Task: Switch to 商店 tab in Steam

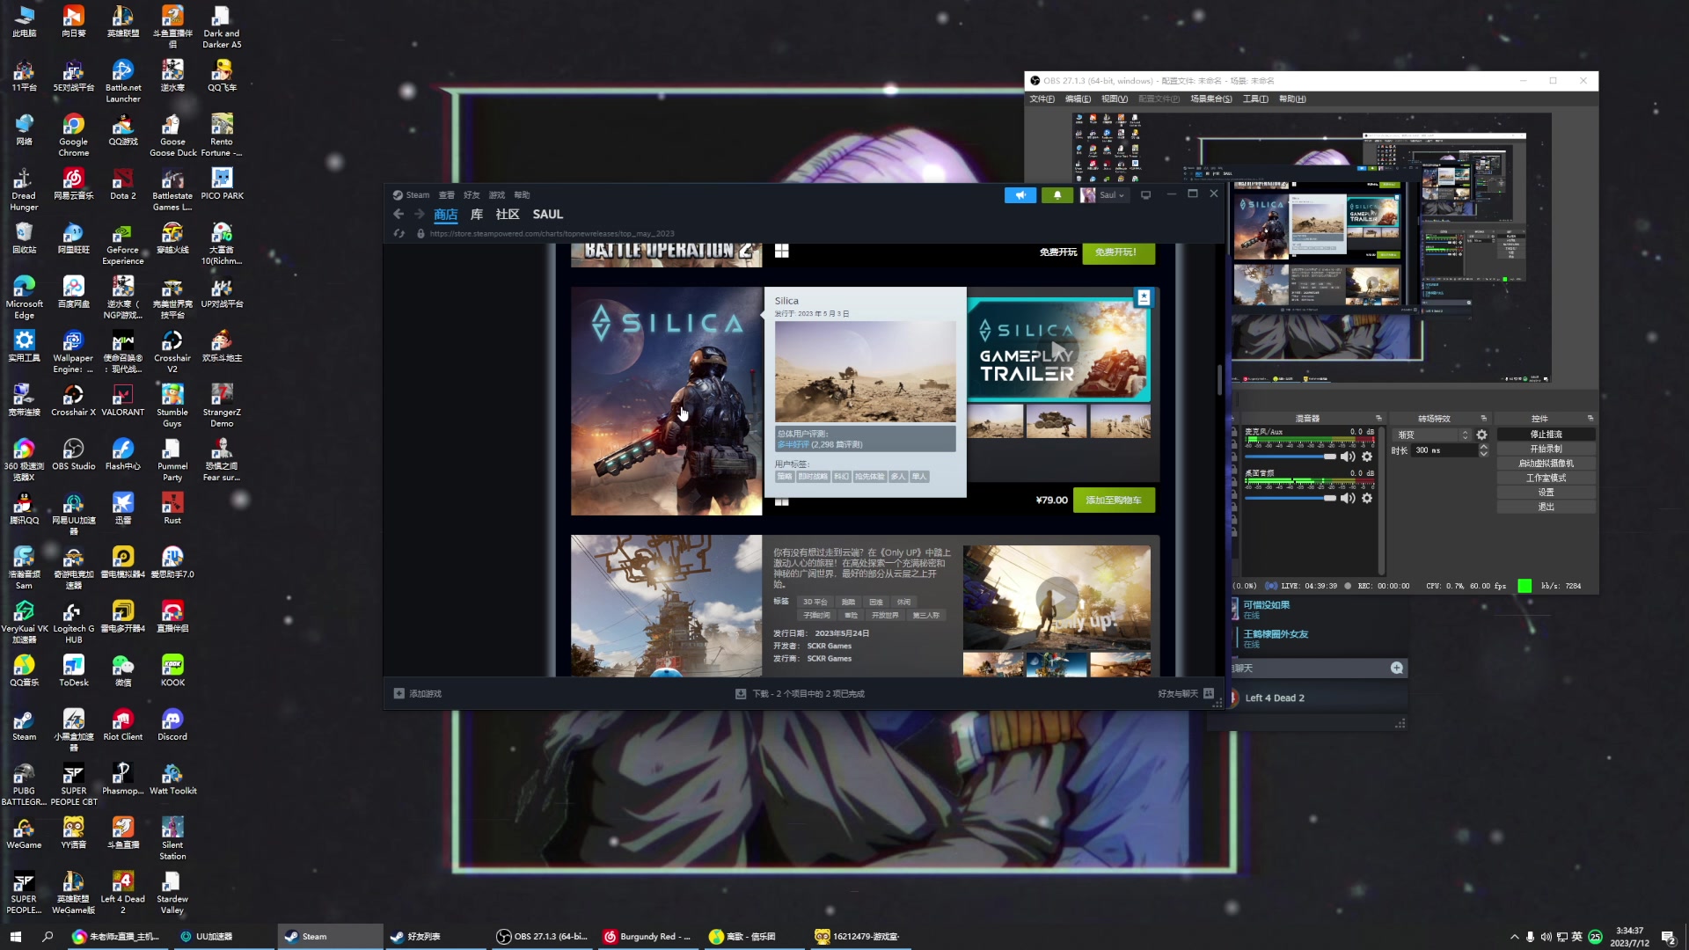Action: coord(446,215)
